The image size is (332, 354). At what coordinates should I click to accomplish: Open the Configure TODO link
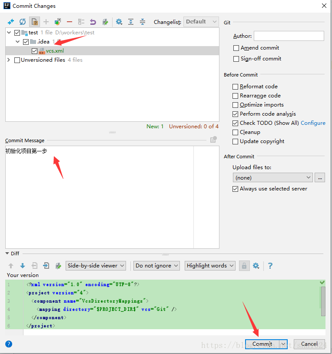313,123
